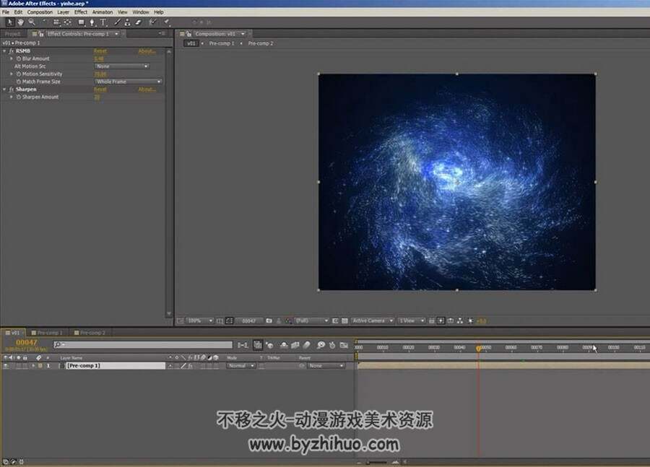Click graph editor icon in timeline
650x467 pixels.
click(x=344, y=345)
